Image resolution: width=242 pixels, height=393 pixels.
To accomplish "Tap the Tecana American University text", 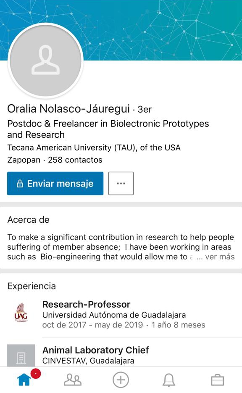I will [94, 148].
